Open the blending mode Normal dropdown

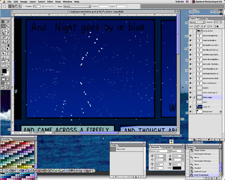click(197, 22)
